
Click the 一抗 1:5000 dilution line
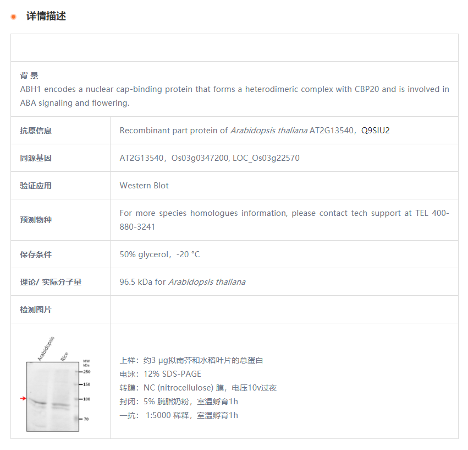coord(179,415)
